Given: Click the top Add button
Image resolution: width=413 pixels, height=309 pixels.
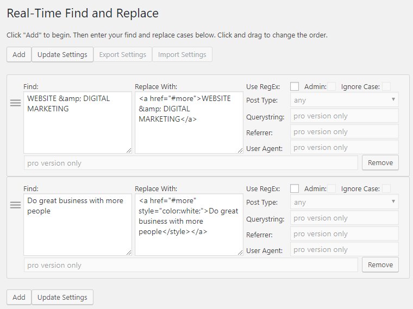Looking at the screenshot, I should coord(19,54).
